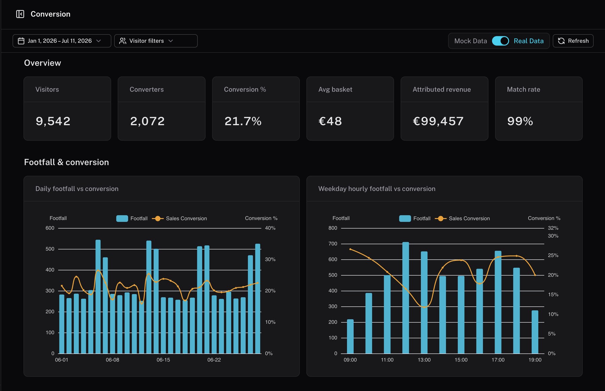Click the 13:00 bar in hourly chart

coord(424,302)
